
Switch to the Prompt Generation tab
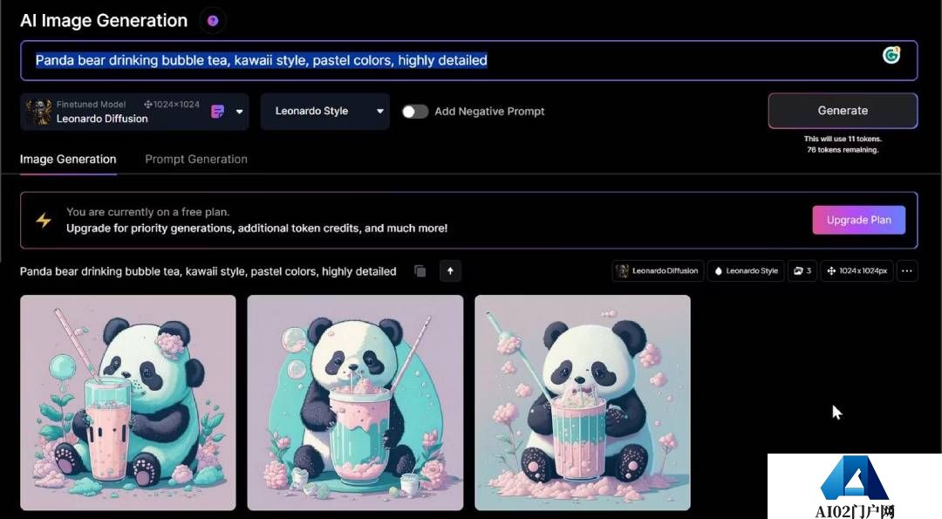point(195,159)
